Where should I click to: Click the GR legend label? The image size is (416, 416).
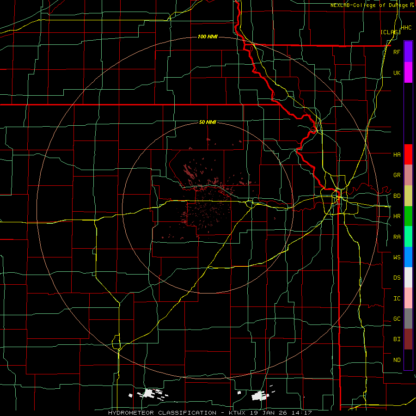click(397, 175)
